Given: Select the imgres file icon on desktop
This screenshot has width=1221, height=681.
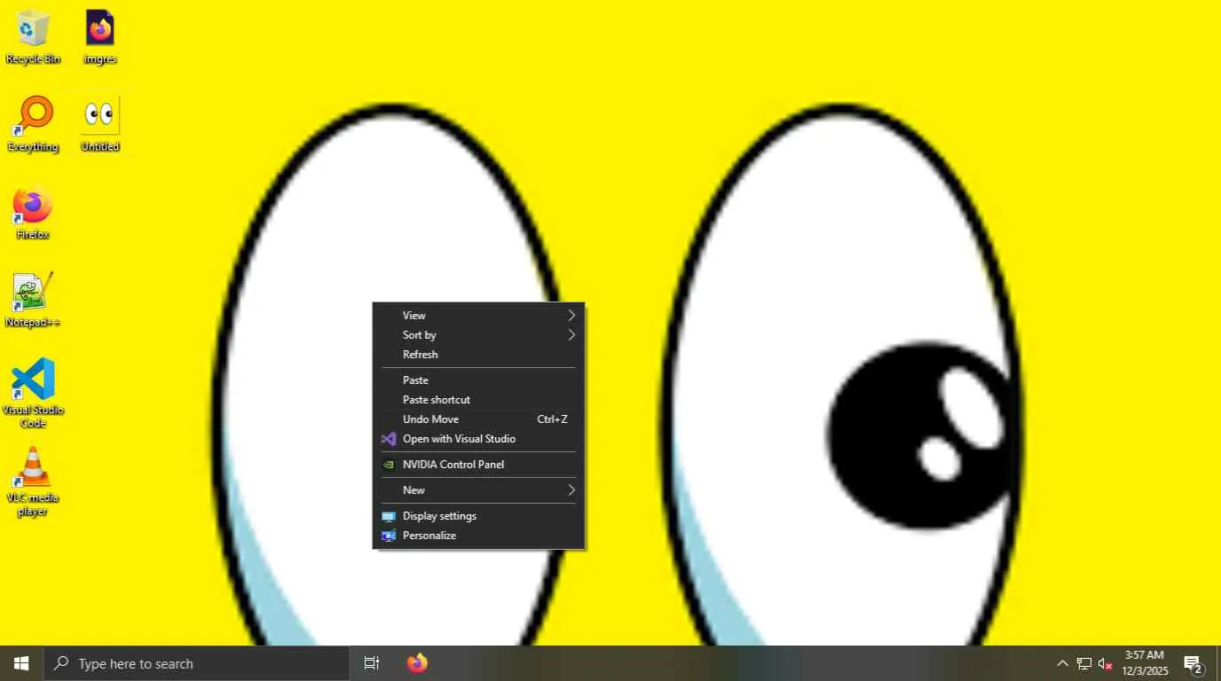Looking at the screenshot, I should click(x=100, y=37).
